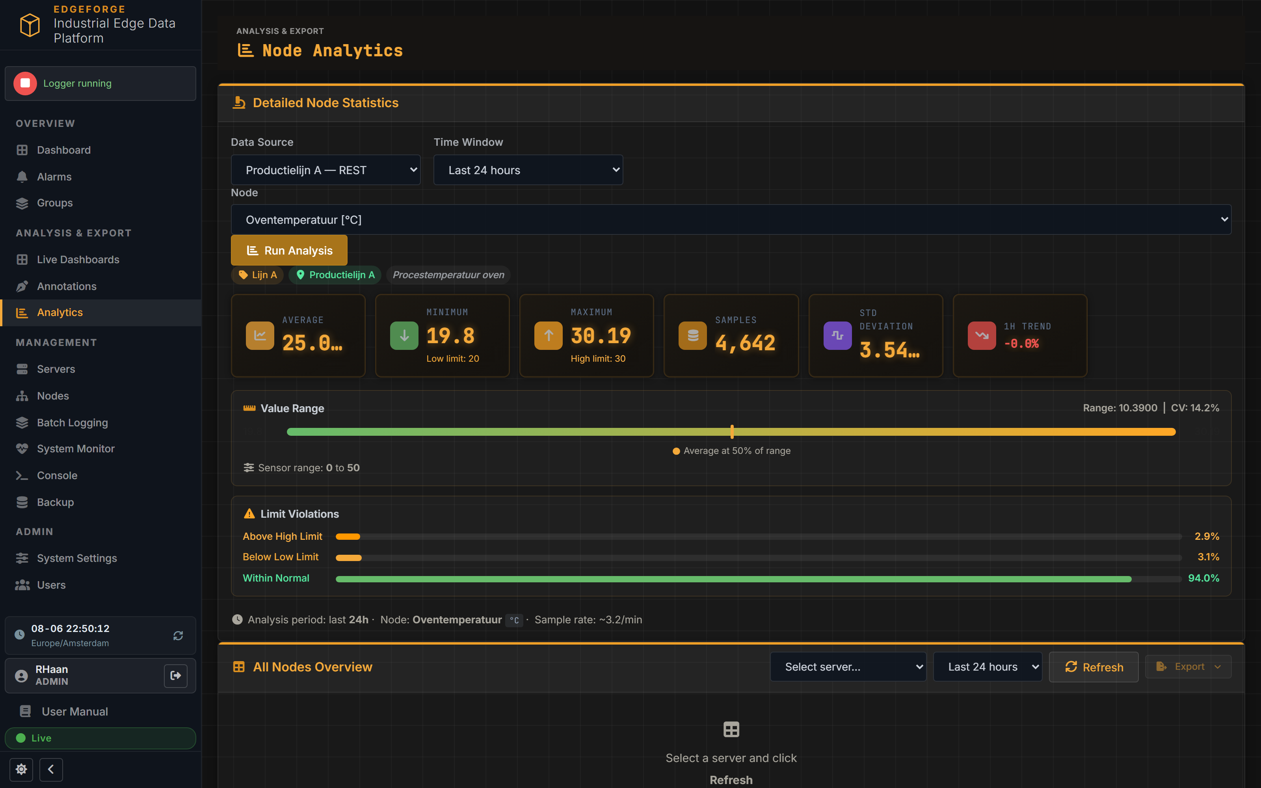The width and height of the screenshot is (1261, 788).
Task: Go to Alarms page
Action: [x=100, y=177]
